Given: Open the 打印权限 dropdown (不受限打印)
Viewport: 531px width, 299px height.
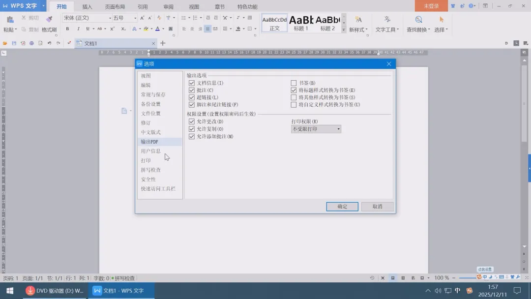Looking at the screenshot, I should [316, 129].
